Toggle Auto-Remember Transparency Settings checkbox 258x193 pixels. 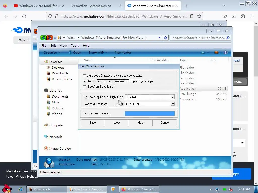point(84,81)
